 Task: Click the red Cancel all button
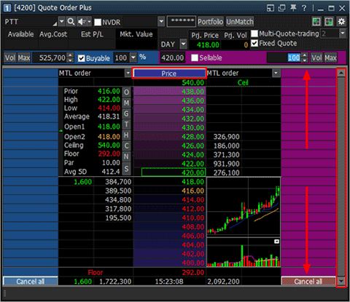click(x=308, y=282)
